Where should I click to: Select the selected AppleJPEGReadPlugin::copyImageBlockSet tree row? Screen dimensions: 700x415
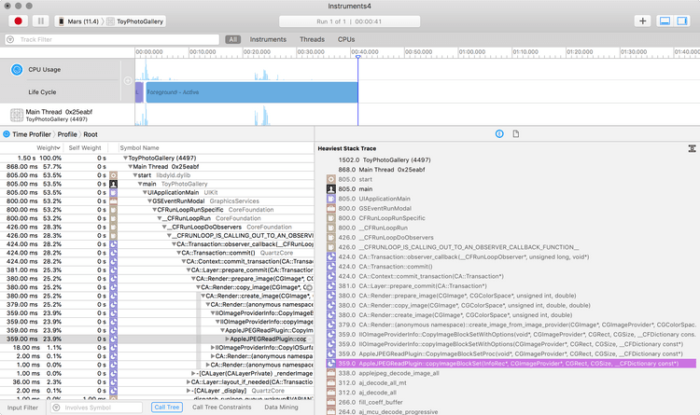tap(157, 339)
